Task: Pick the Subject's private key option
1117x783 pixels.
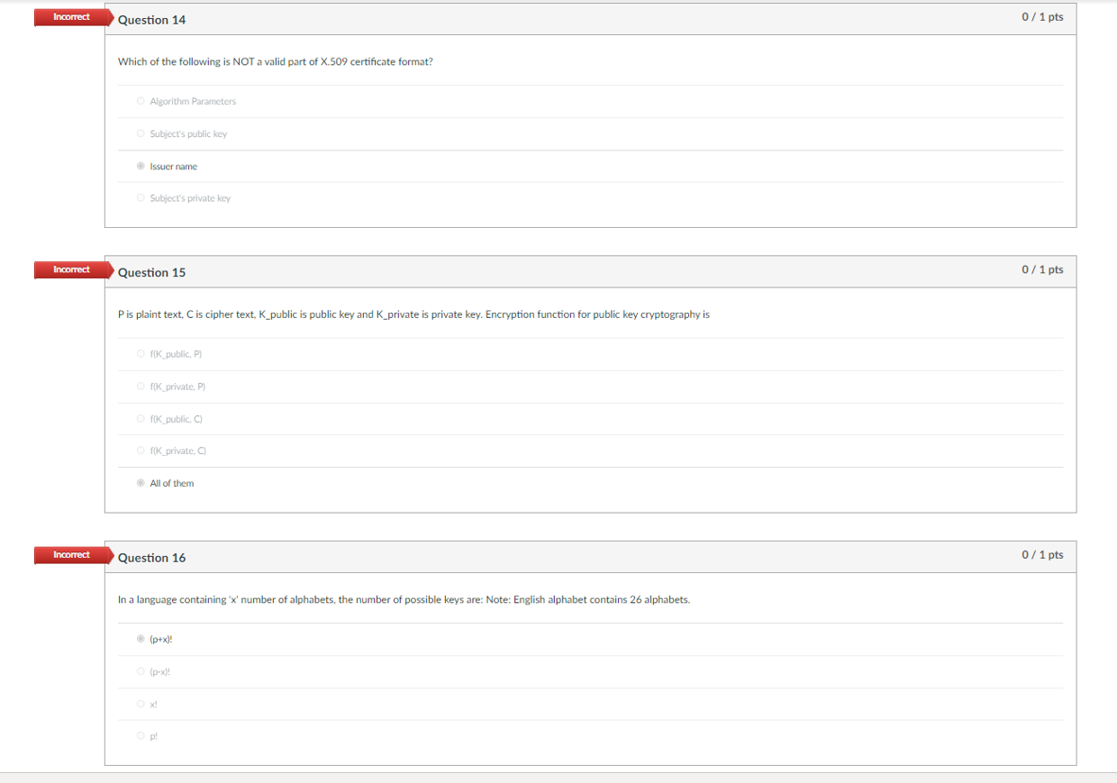Action: click(x=141, y=198)
